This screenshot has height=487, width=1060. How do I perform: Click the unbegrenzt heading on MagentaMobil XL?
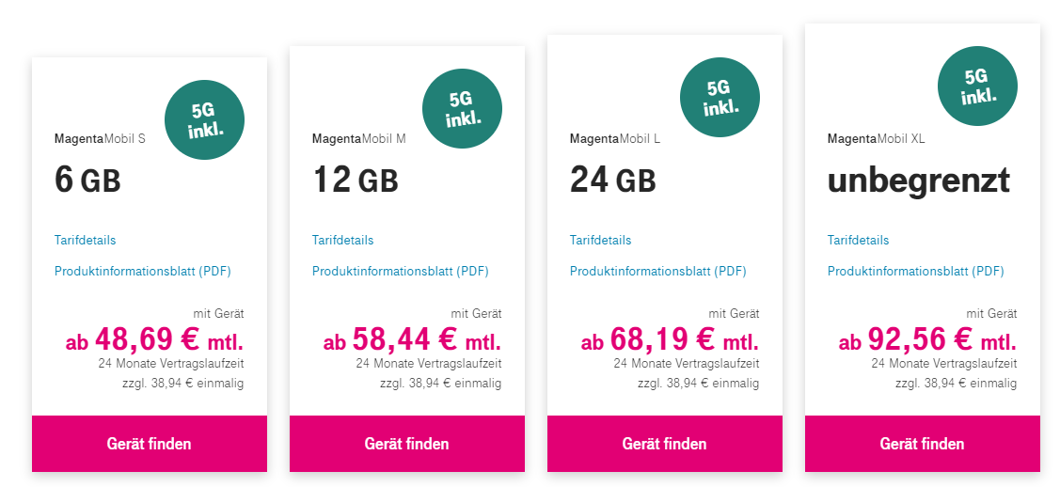click(919, 180)
